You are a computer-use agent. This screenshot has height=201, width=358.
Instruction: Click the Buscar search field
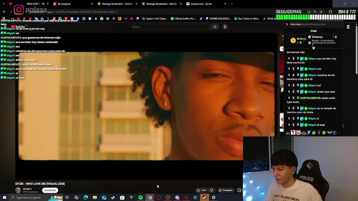coord(170,27)
